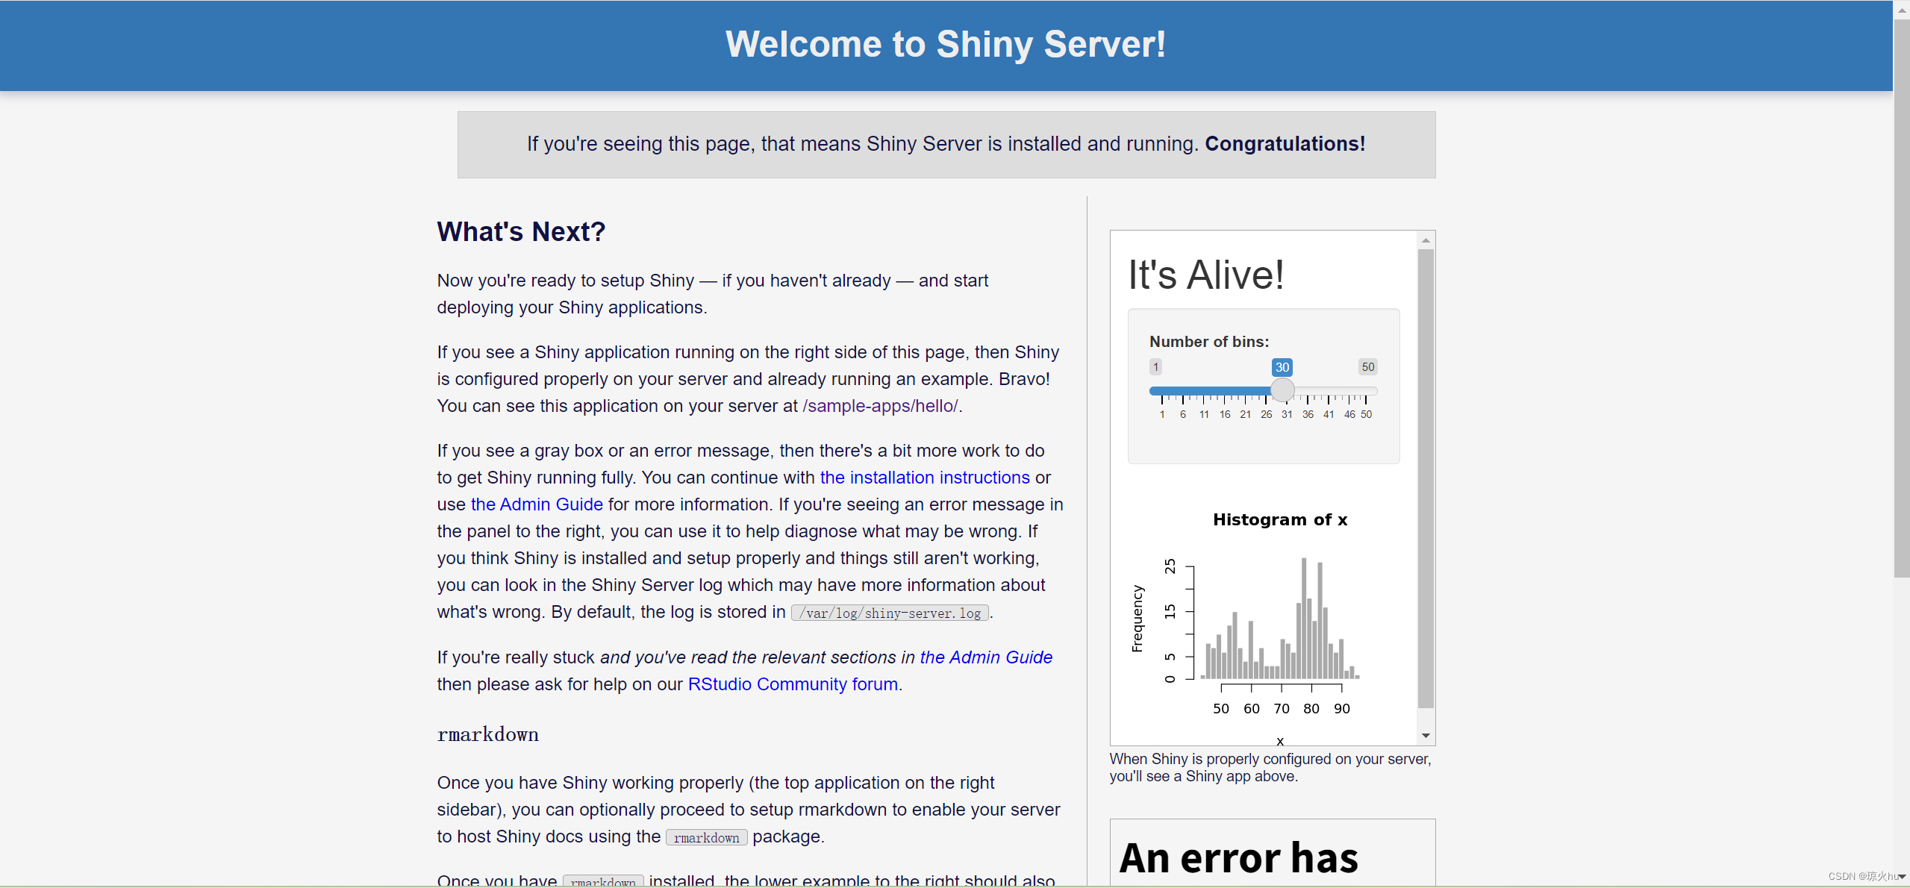Click the Number of bins label
This screenshot has width=1910, height=888.
1209,342
